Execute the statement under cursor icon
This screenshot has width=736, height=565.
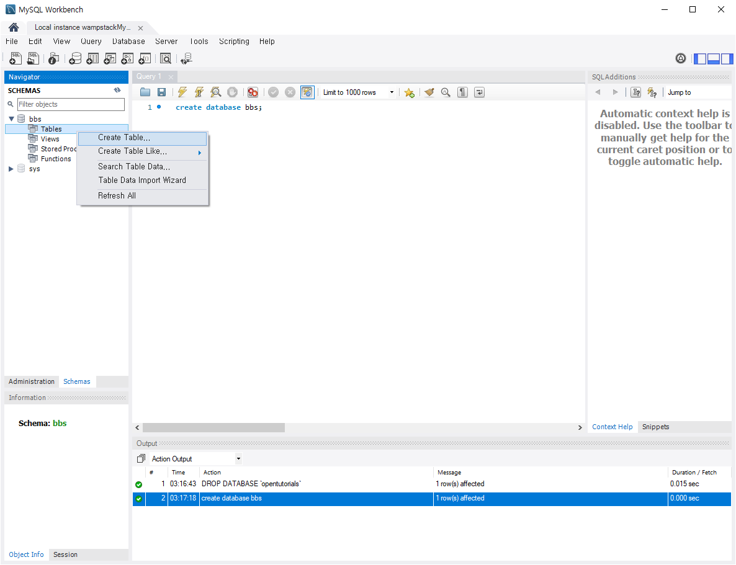click(199, 92)
